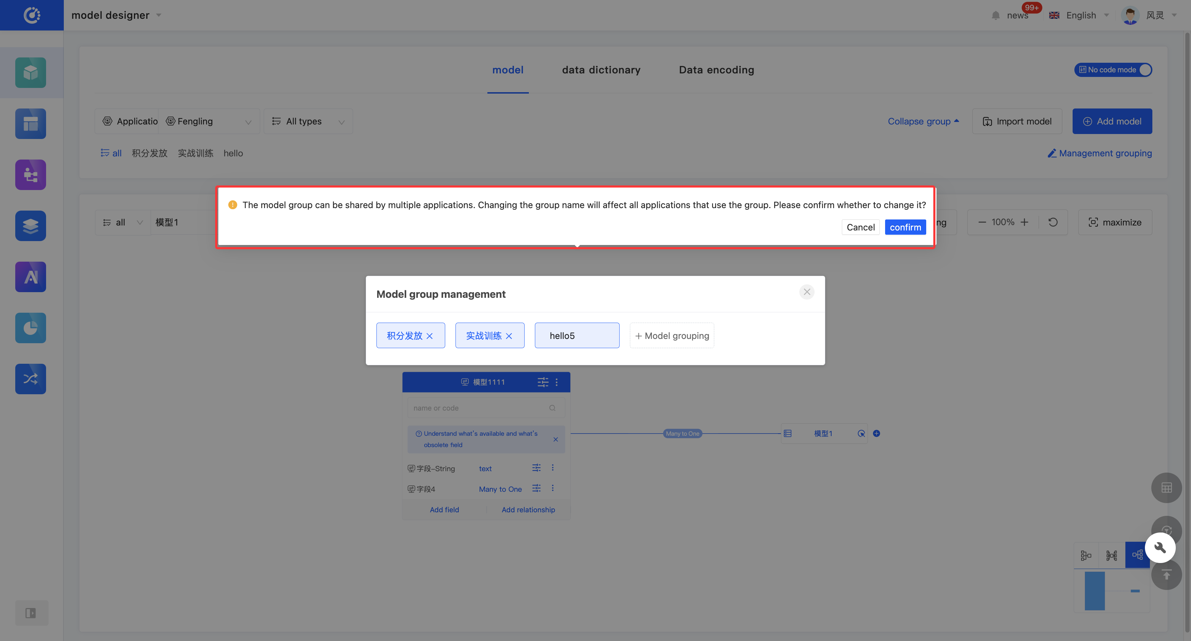Open the All types dropdown
1191x641 pixels.
pos(308,121)
